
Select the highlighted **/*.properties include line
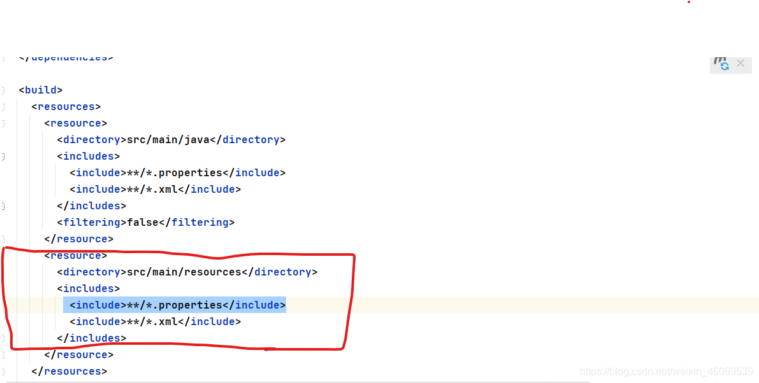(x=173, y=305)
